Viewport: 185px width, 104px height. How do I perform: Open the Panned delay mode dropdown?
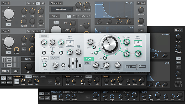78,76
